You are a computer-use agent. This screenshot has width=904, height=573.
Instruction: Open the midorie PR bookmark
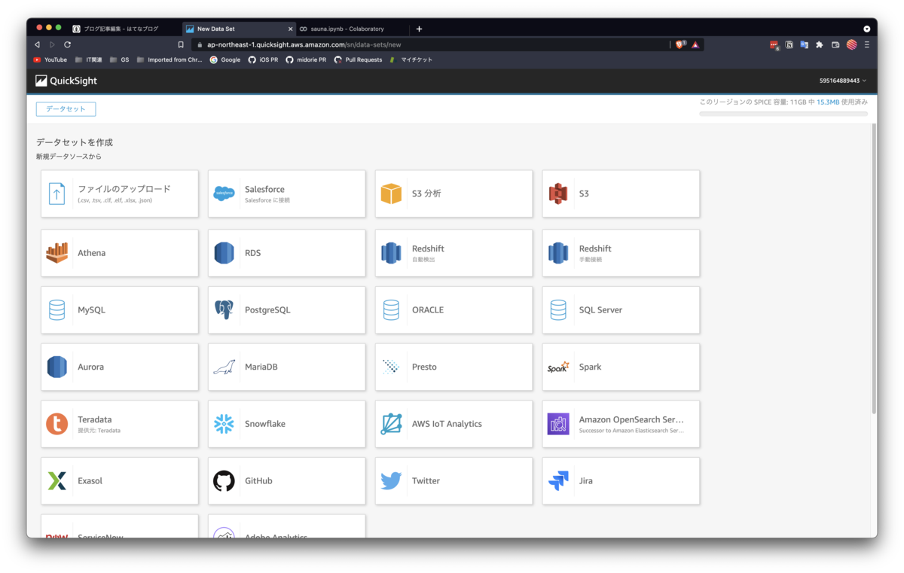pyautogui.click(x=306, y=59)
